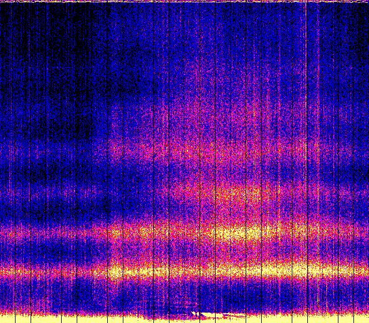
Task: Click the second-lowest orange-yellow horizontal band
Action: [231, 234]
